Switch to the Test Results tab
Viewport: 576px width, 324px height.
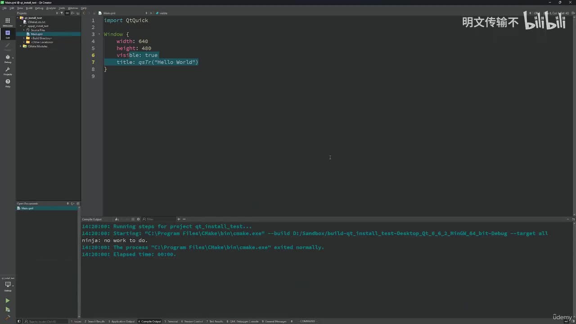[x=215, y=321]
